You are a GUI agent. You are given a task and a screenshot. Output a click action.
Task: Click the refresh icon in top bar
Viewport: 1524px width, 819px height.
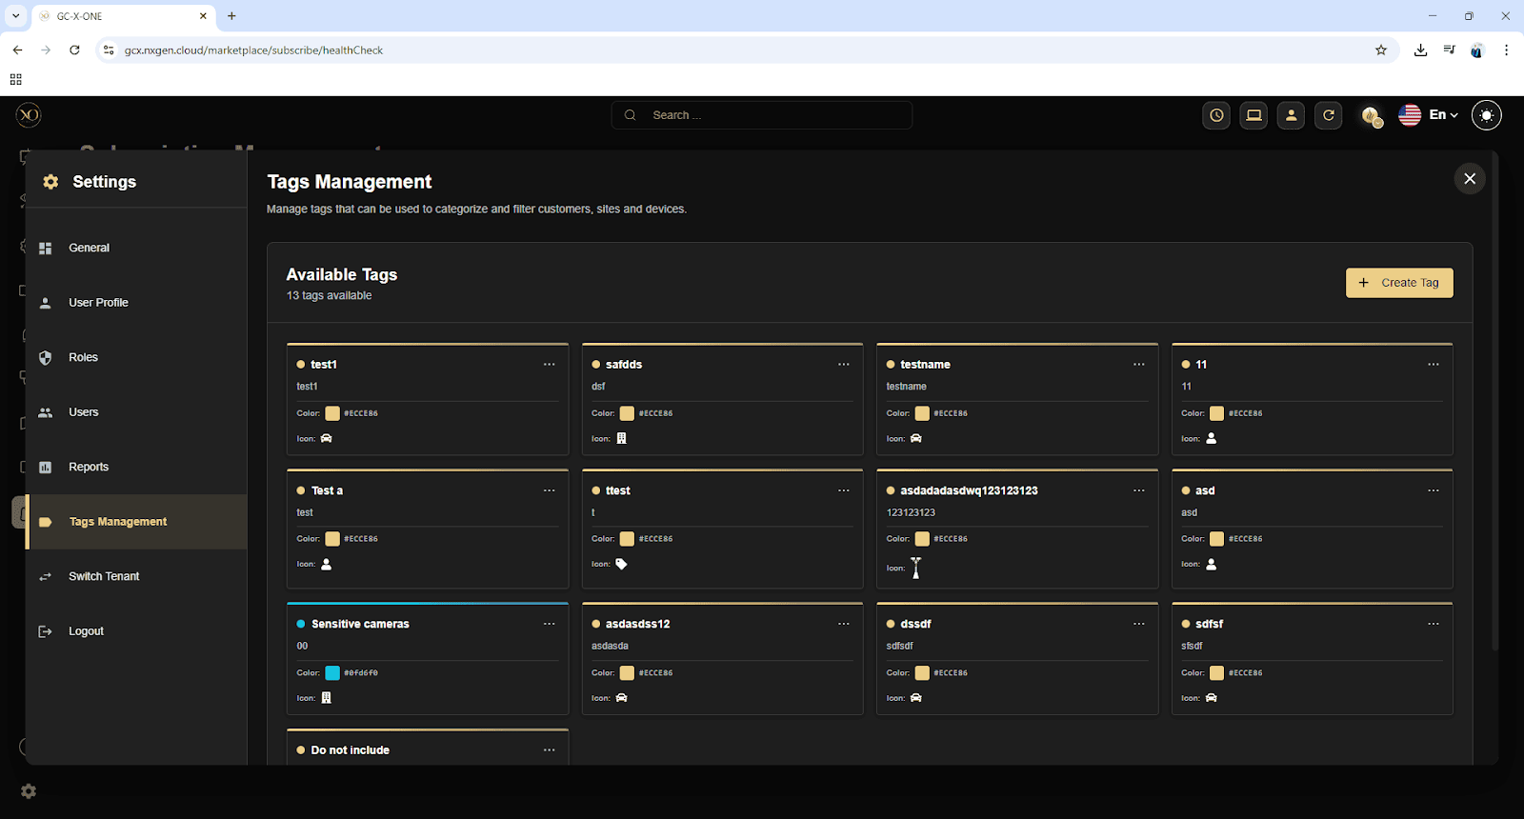click(x=1329, y=115)
